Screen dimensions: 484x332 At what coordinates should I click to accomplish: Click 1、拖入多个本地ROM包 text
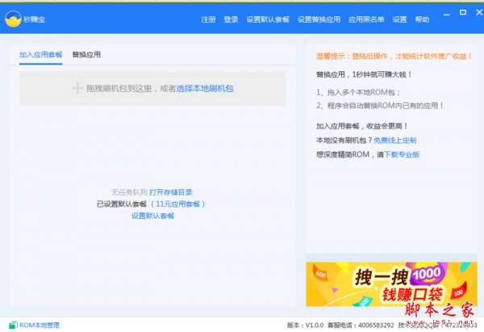(358, 92)
